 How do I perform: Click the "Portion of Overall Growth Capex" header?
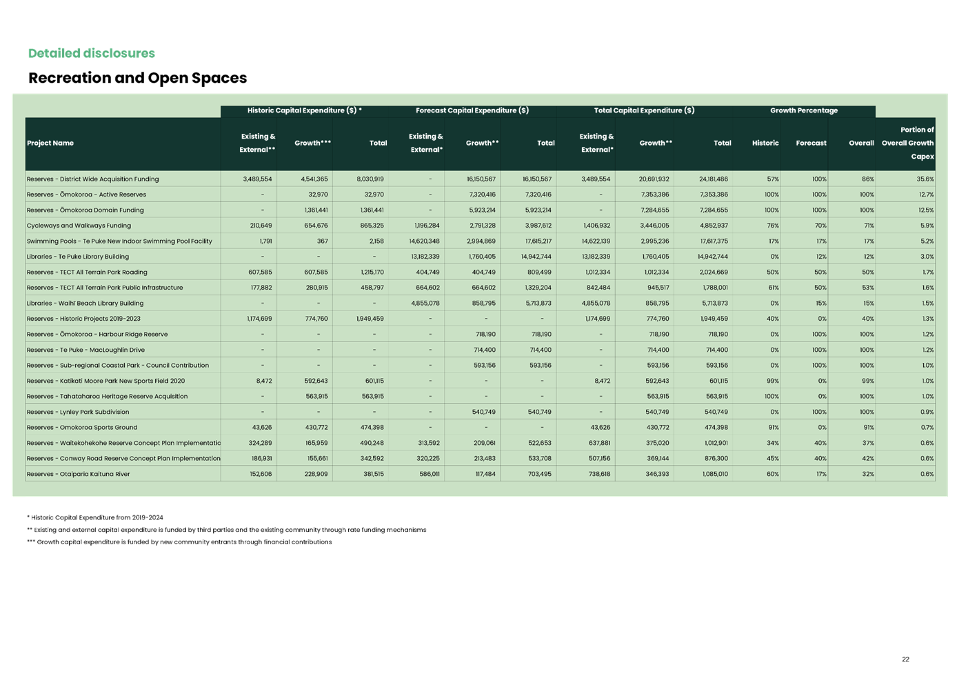click(x=907, y=143)
